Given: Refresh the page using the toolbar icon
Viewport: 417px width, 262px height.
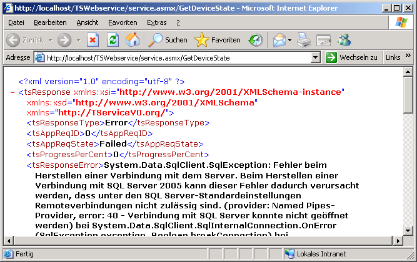Looking at the screenshot, I should pos(113,40).
